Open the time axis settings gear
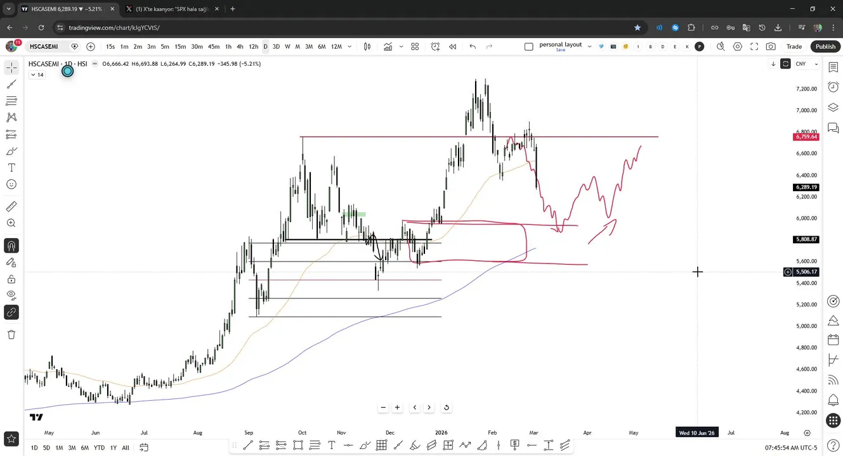The image size is (843, 456). point(807,433)
